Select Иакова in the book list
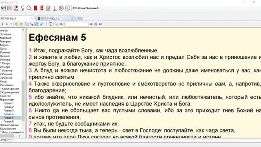Screen dimensions: 261x147 click(x=5, y=60)
